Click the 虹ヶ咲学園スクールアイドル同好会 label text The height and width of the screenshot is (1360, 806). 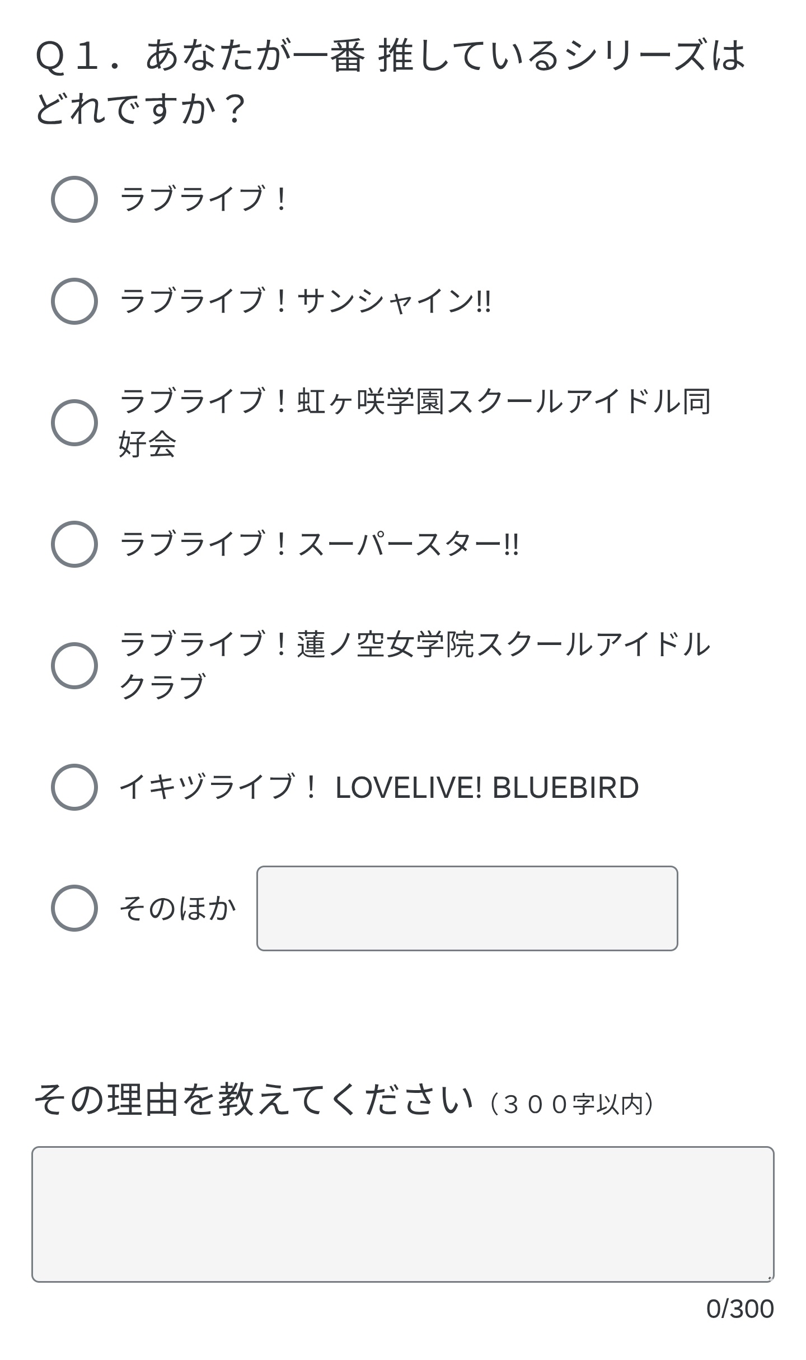tap(415, 423)
